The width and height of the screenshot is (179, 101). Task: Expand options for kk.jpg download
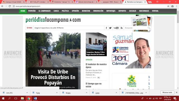(x=86, y=93)
